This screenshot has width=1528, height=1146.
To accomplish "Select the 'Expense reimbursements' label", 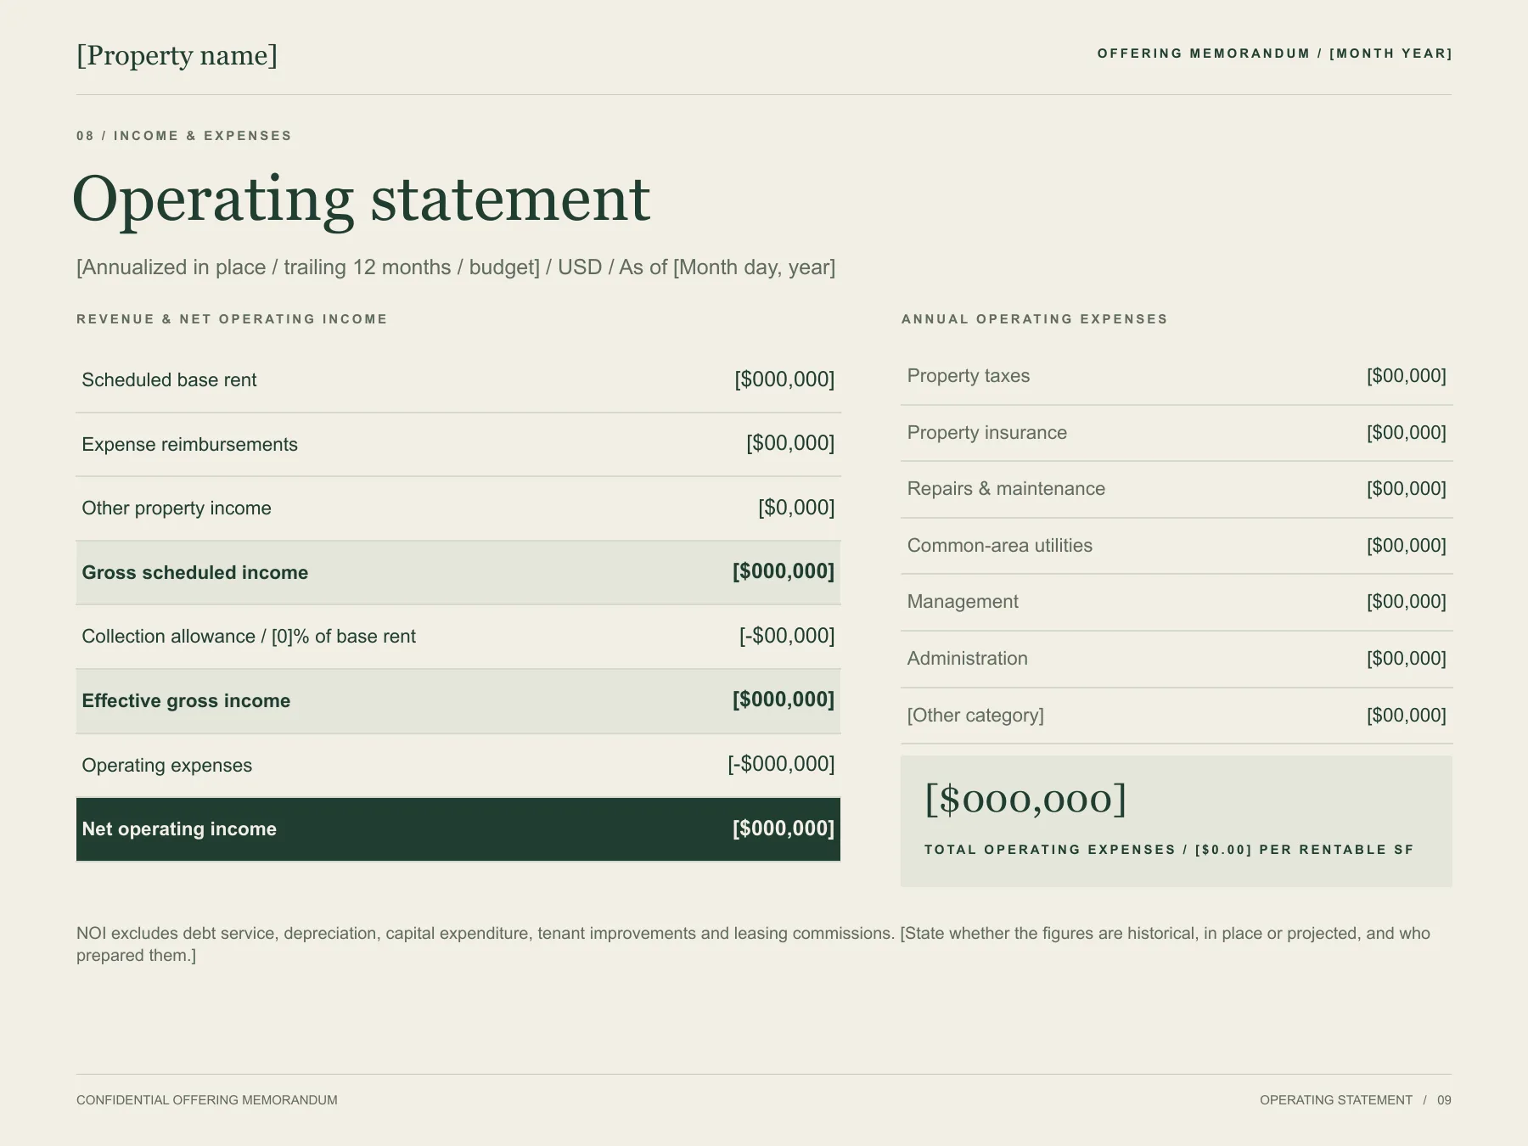I will point(189,445).
